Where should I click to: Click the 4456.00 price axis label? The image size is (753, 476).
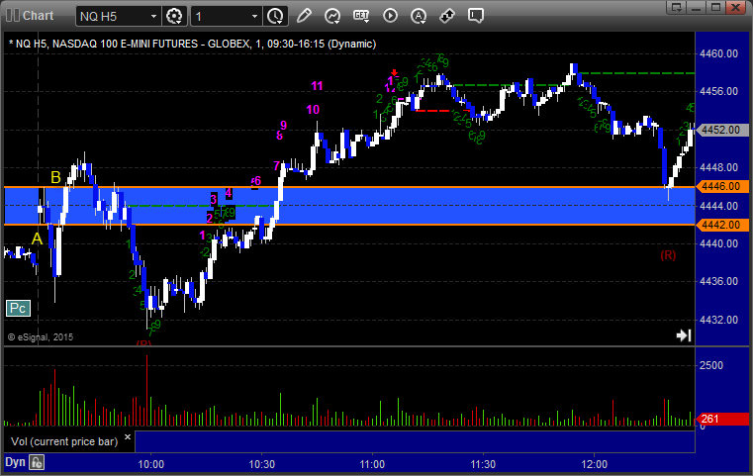click(719, 91)
